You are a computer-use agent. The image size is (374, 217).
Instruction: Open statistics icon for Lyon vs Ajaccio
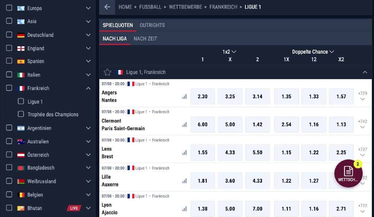(x=184, y=209)
